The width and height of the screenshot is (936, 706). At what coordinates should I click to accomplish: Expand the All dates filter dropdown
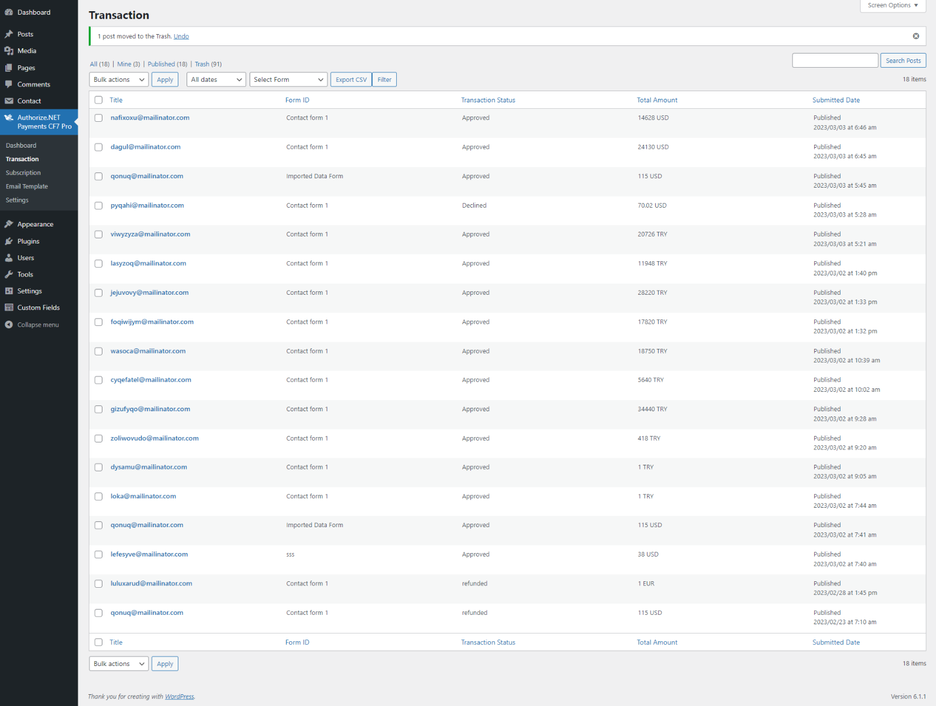point(216,79)
